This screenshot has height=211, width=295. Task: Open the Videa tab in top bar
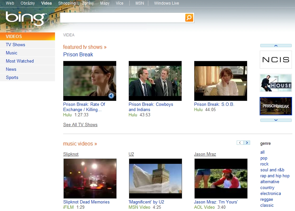(x=46, y=3)
